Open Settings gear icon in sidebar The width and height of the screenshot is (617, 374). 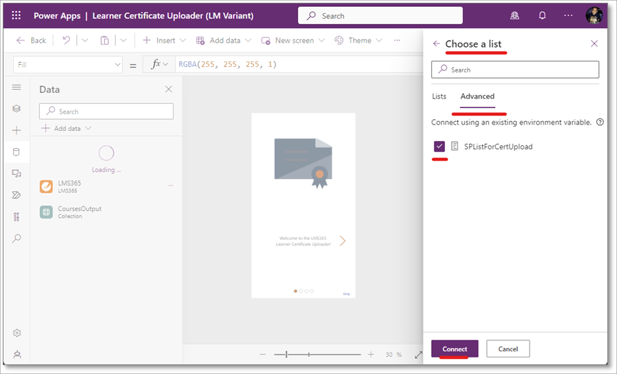tap(17, 333)
